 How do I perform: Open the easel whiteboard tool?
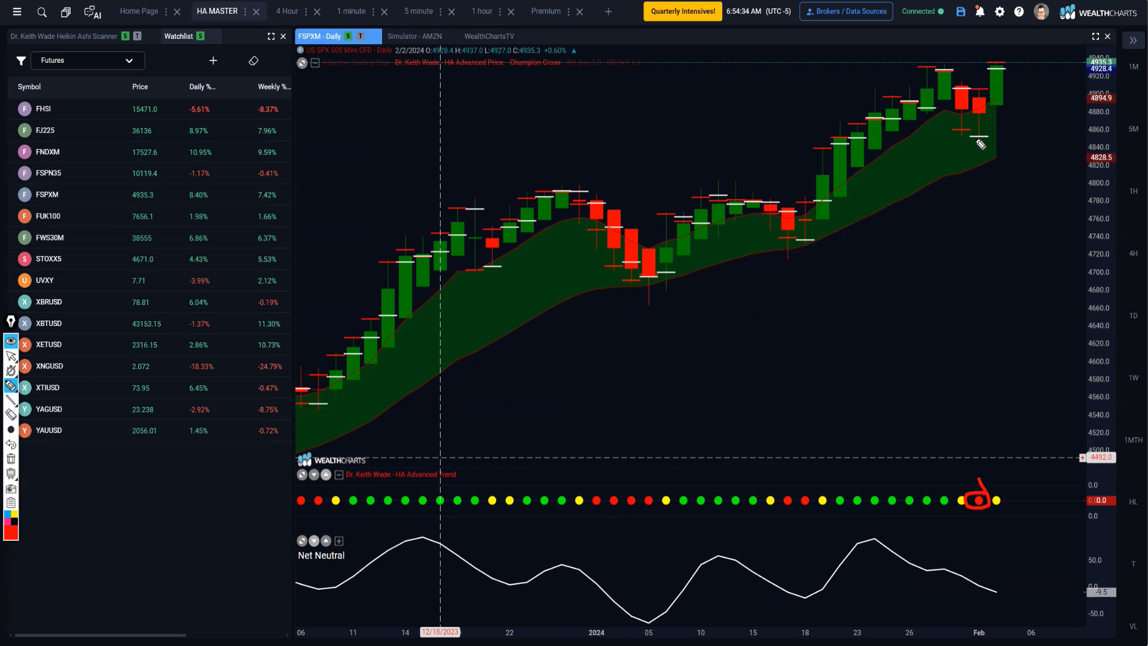click(x=11, y=474)
